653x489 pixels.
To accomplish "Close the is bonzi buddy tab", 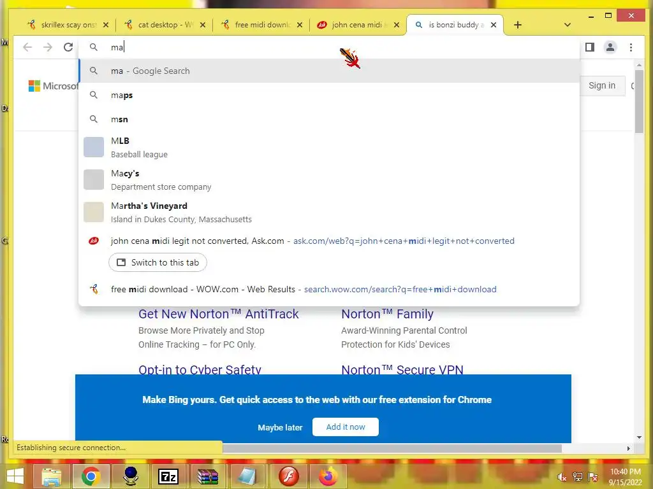I will 494,25.
